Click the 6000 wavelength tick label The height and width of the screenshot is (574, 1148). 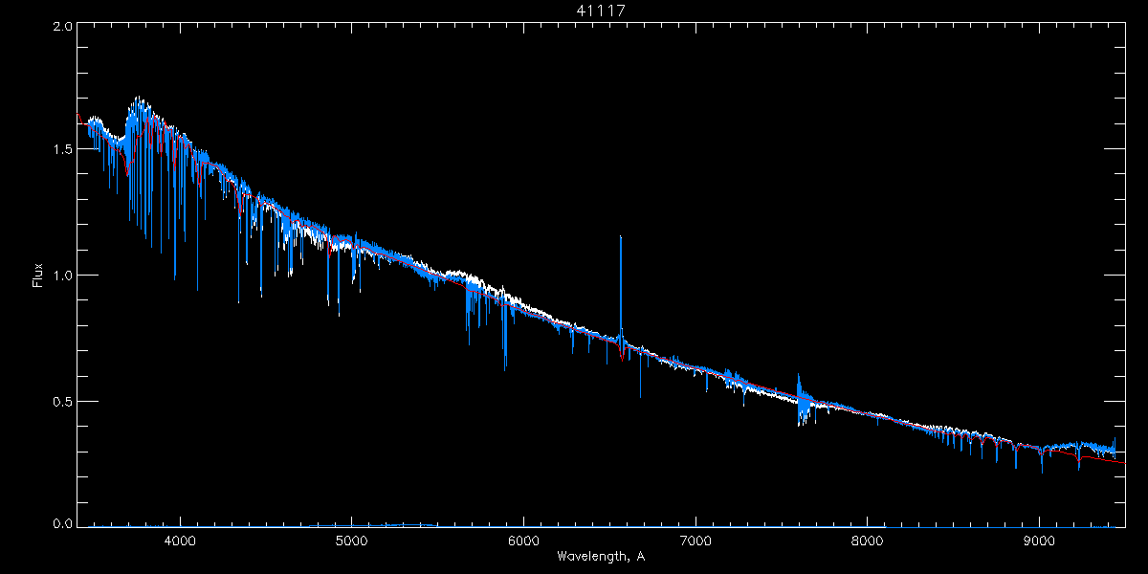(x=524, y=541)
